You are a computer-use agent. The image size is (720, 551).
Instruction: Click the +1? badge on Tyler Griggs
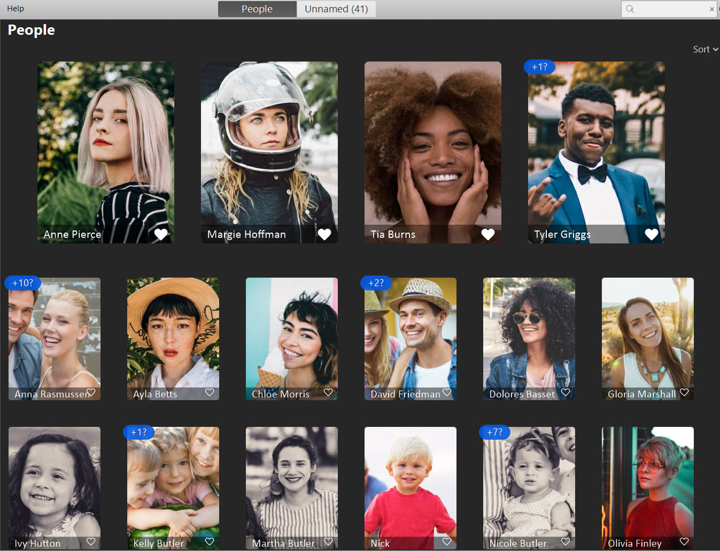pos(540,67)
